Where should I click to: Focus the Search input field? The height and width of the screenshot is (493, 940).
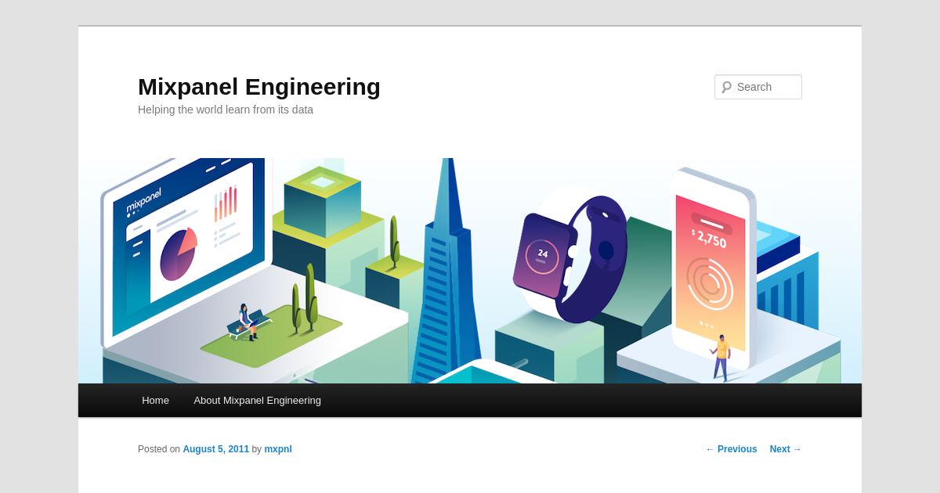click(x=758, y=87)
